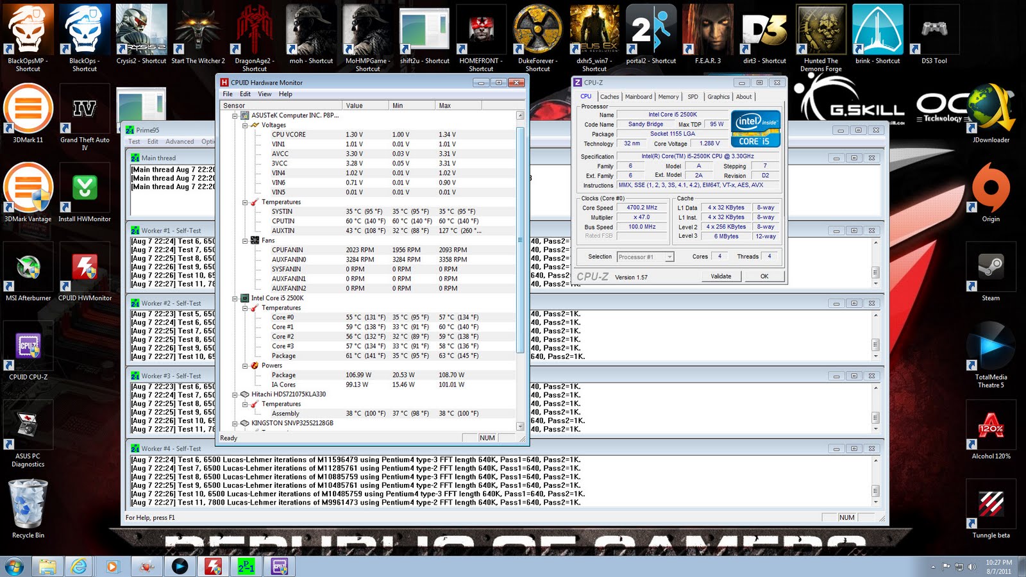Open the Advanced menu in Prime95
This screenshot has width=1026, height=577.
coord(180,141)
